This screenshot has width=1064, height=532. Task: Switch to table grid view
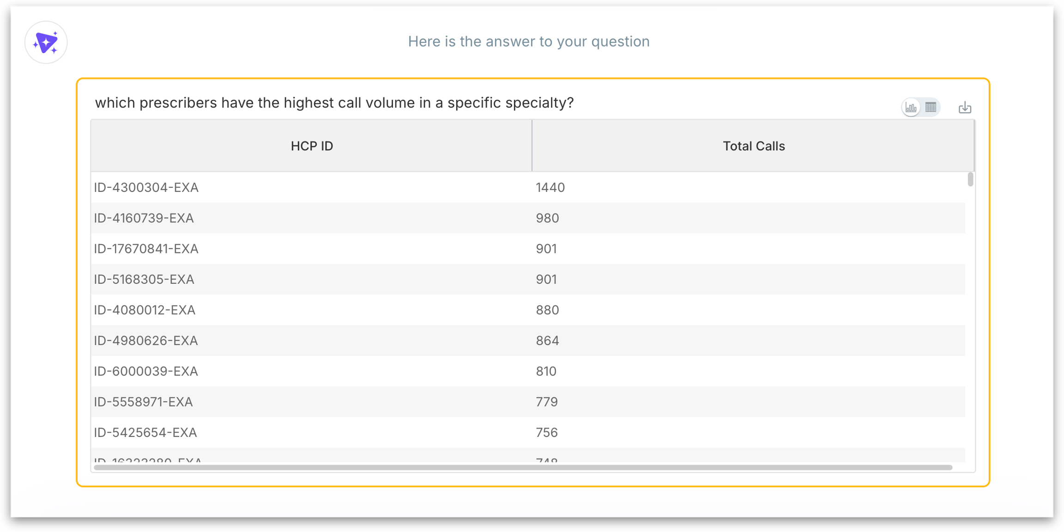click(x=931, y=108)
